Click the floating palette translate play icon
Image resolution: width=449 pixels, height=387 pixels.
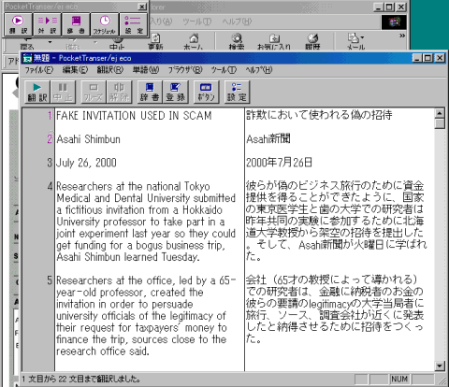click(x=18, y=24)
